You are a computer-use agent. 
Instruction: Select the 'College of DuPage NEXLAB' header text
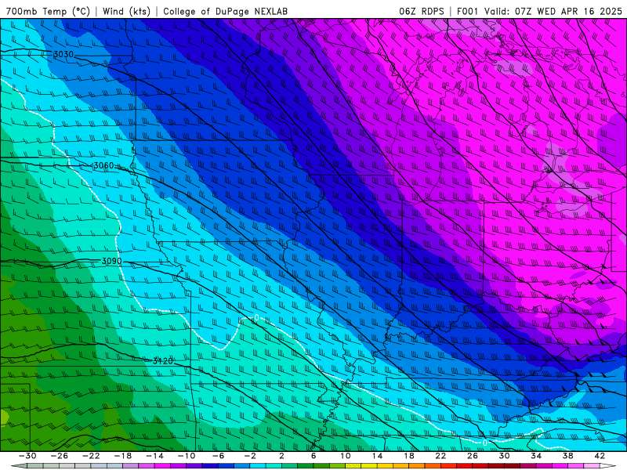click(225, 12)
